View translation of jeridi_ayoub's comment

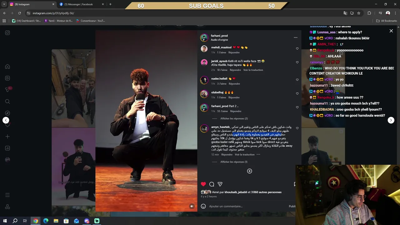pos(253,70)
